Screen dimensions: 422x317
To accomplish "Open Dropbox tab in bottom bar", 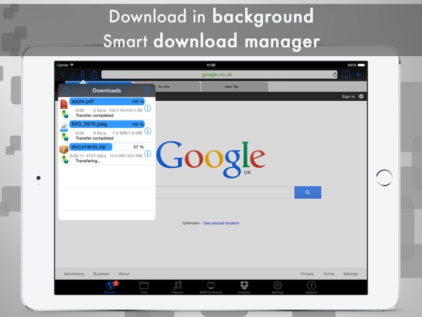I will pyautogui.click(x=244, y=287).
